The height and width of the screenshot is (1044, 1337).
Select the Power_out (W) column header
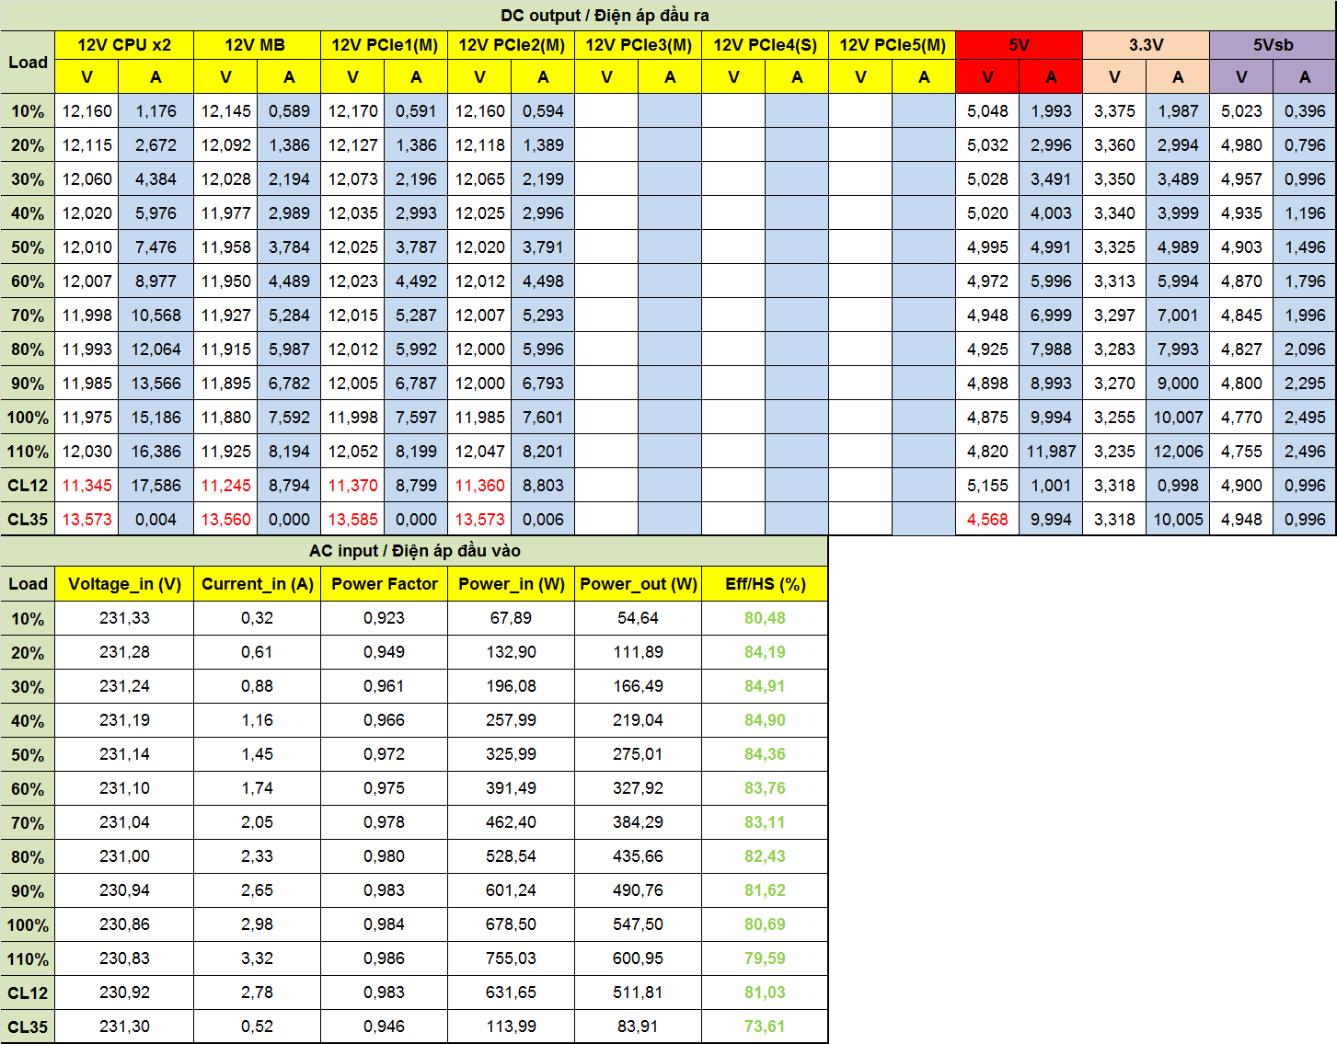(x=638, y=584)
